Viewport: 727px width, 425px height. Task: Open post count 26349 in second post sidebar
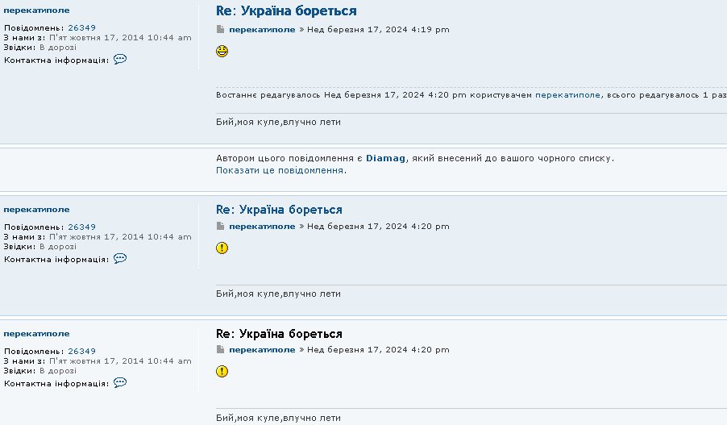tap(81, 227)
